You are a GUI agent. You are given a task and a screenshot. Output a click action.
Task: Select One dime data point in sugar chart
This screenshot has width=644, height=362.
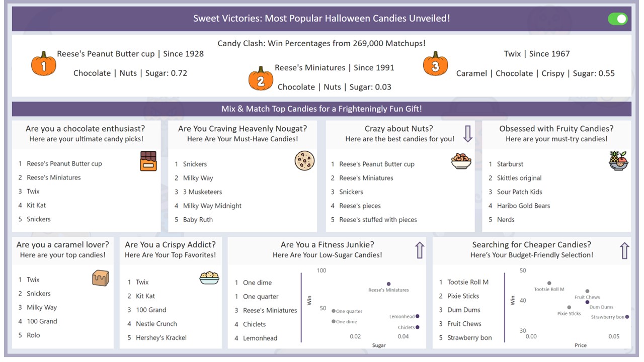click(x=333, y=321)
